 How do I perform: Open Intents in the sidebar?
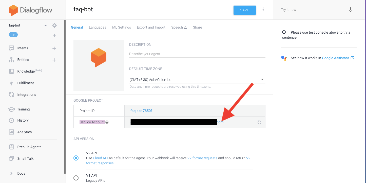pyautogui.click(x=23, y=48)
